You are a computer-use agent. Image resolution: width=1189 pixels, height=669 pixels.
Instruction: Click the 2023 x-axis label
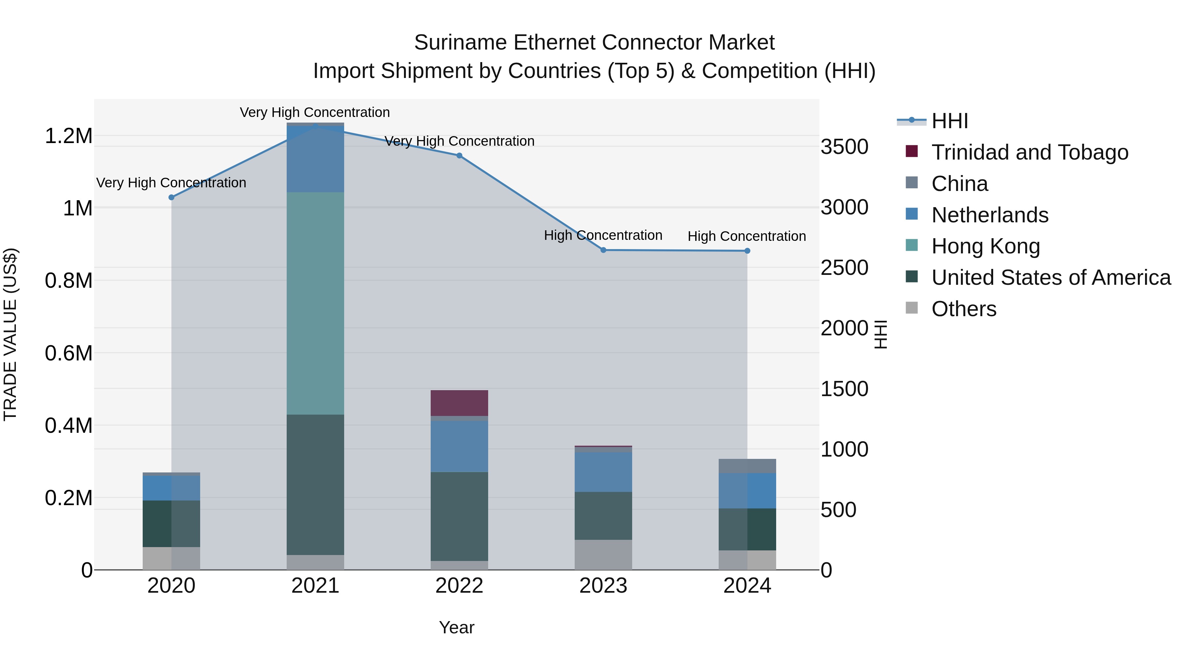tap(603, 586)
